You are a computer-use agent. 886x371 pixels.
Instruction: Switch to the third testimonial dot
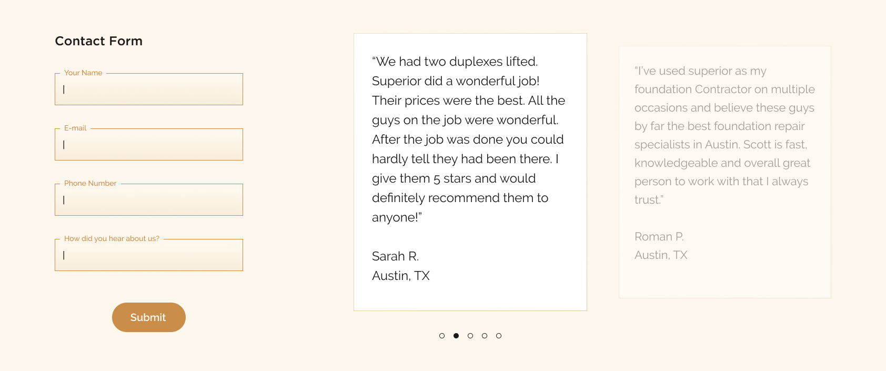470,336
